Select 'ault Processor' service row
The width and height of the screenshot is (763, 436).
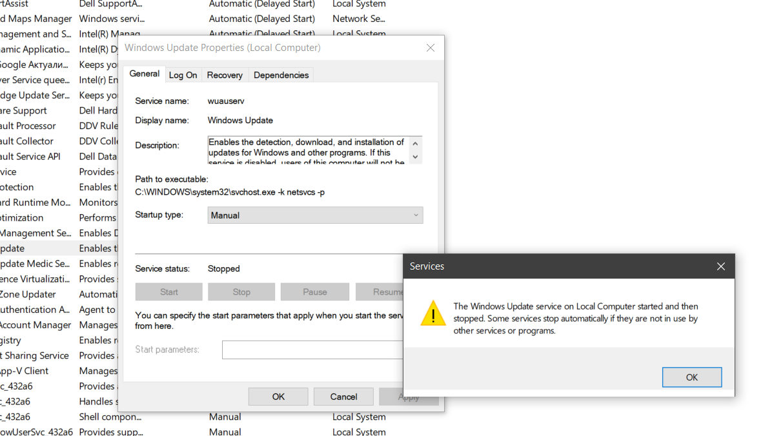(x=28, y=126)
